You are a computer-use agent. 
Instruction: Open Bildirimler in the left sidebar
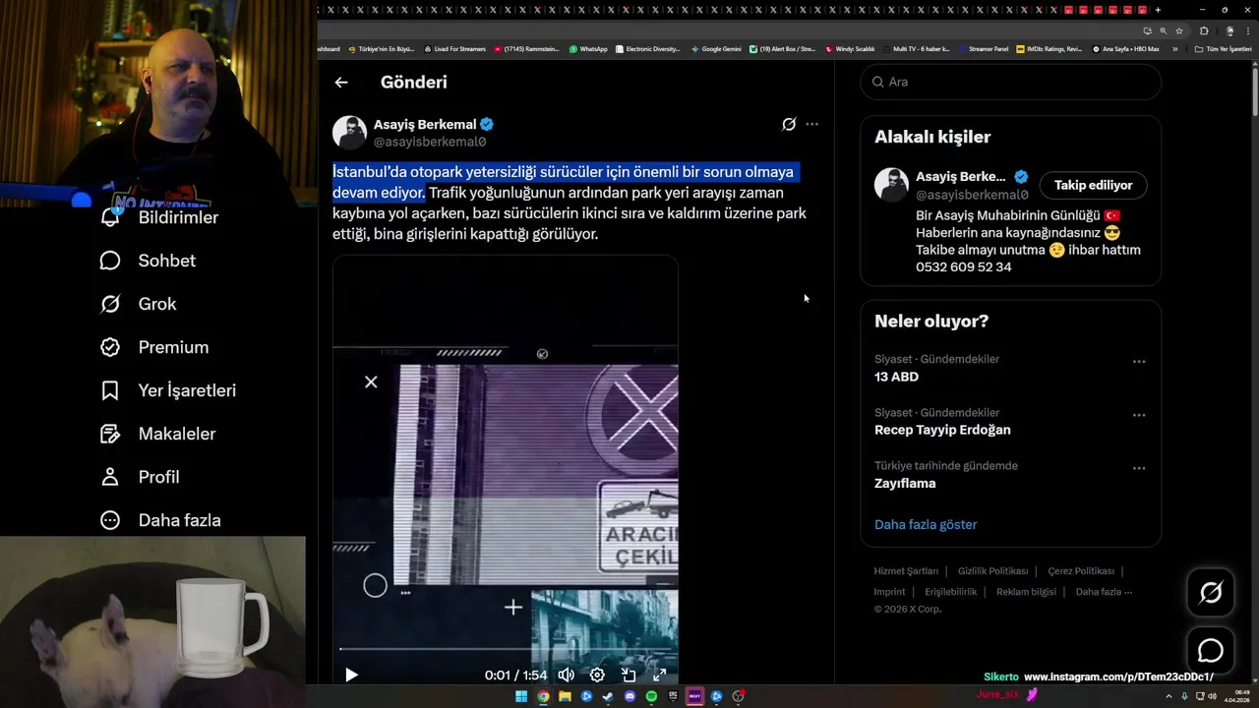(x=158, y=217)
